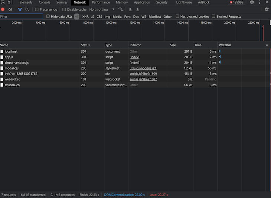
Task: Switch to the Application tab
Action: pos(142,2)
